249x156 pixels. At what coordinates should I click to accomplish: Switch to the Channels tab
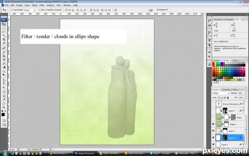pyautogui.click(x=226, y=89)
